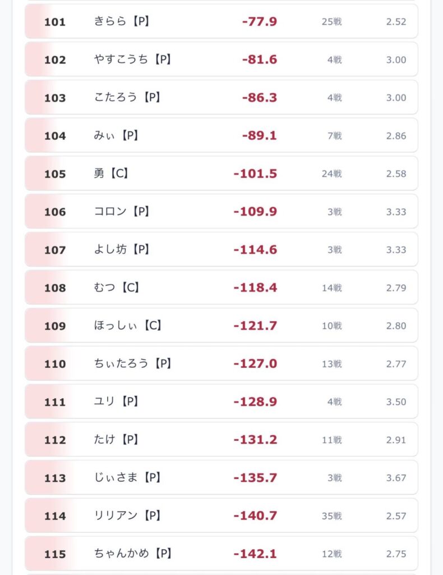Viewport: 443px width, 575px height.
Task: Open よし坊【P】 rank 107 row
Action: click(x=221, y=249)
